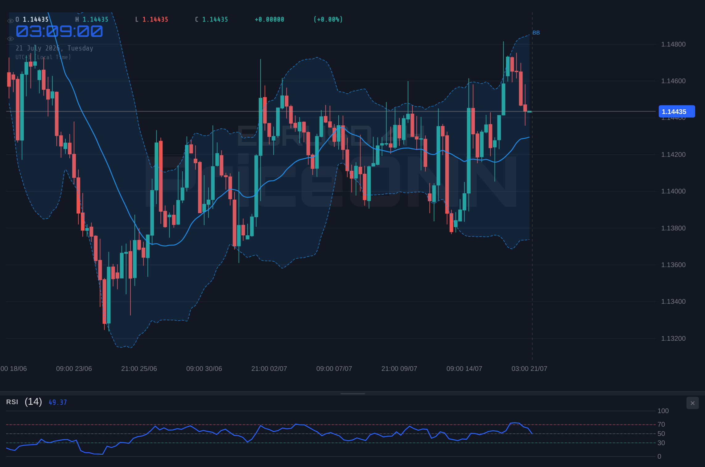Image resolution: width=705 pixels, height=467 pixels.
Task: Click the RSI value 49.37
Action: coord(58,402)
